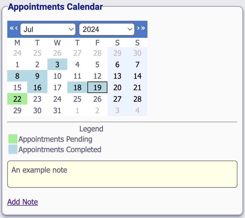Advance to next month with single-right arrow

[x=138, y=28]
